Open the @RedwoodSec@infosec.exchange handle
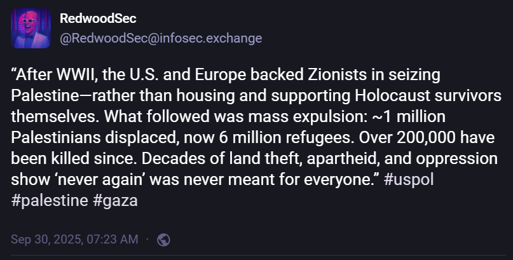This screenshot has height=260, width=513. [x=161, y=38]
